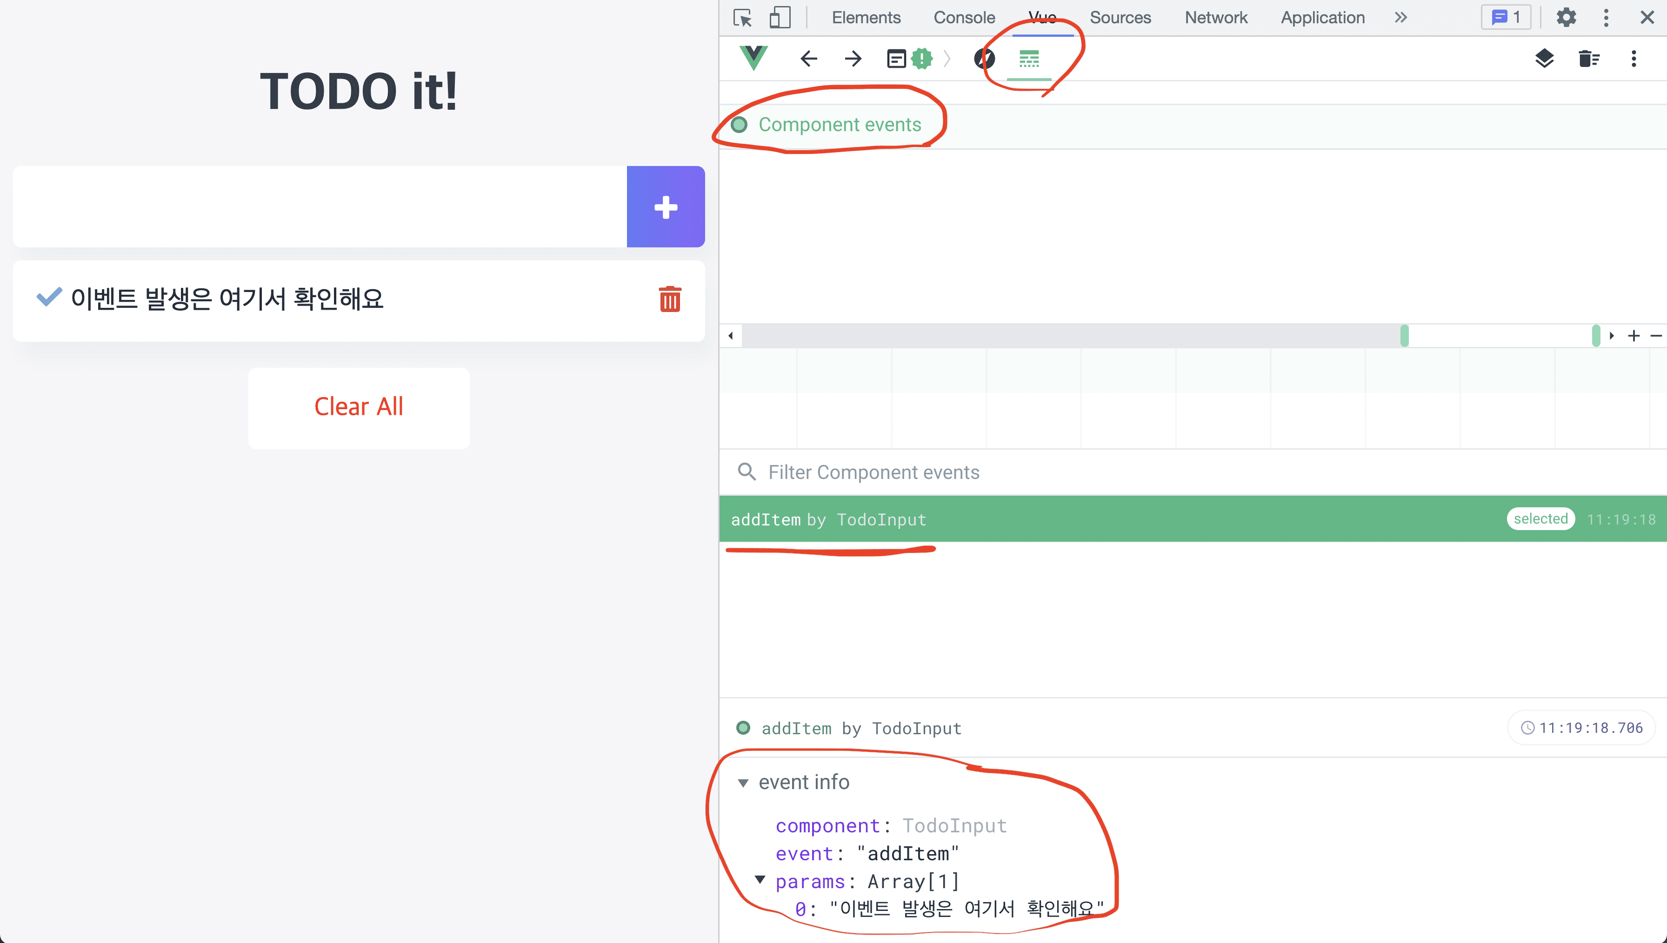The width and height of the screenshot is (1667, 943).
Task: Open Vue devtools three-dot more menu
Action: click(x=1634, y=59)
